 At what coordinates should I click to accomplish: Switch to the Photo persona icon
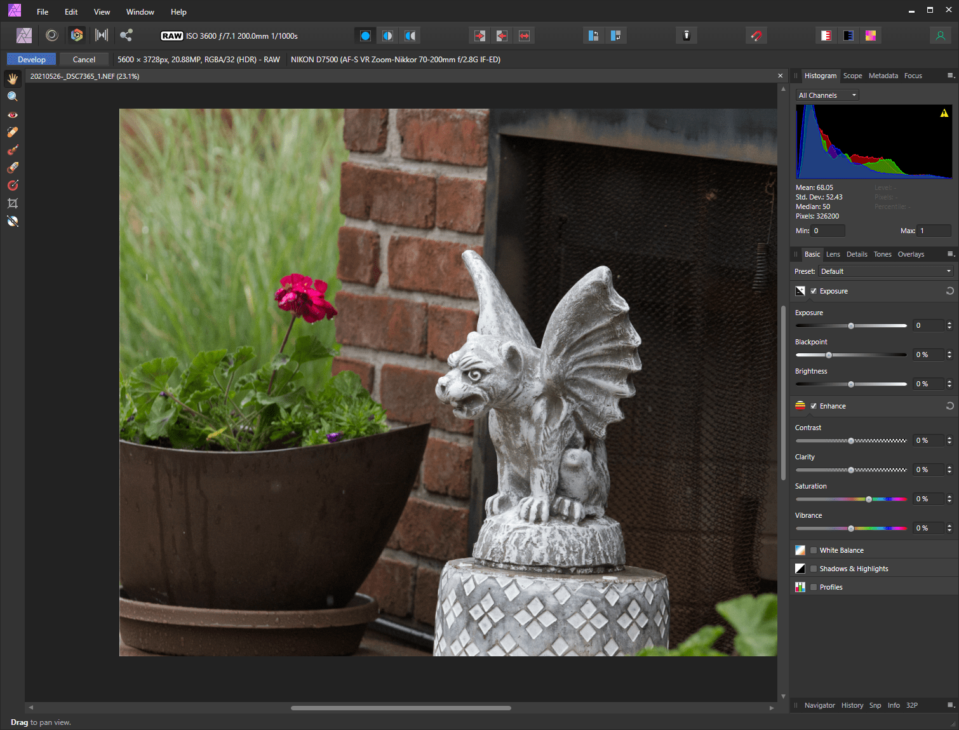pyautogui.click(x=24, y=36)
